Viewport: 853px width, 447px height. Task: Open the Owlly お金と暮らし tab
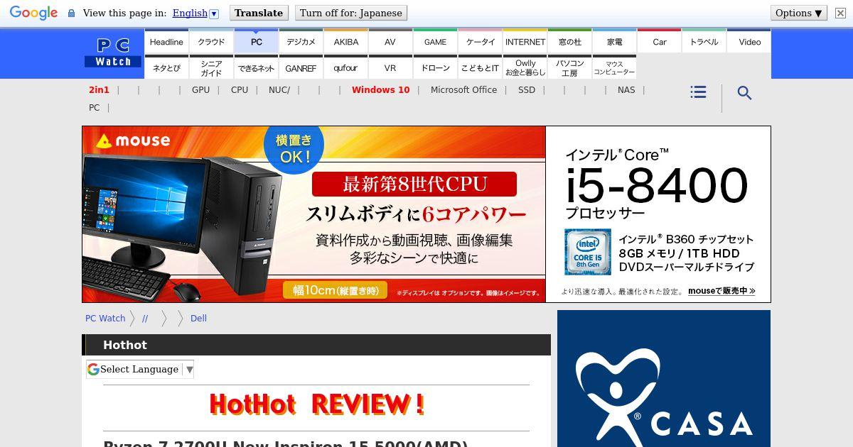coord(525,67)
